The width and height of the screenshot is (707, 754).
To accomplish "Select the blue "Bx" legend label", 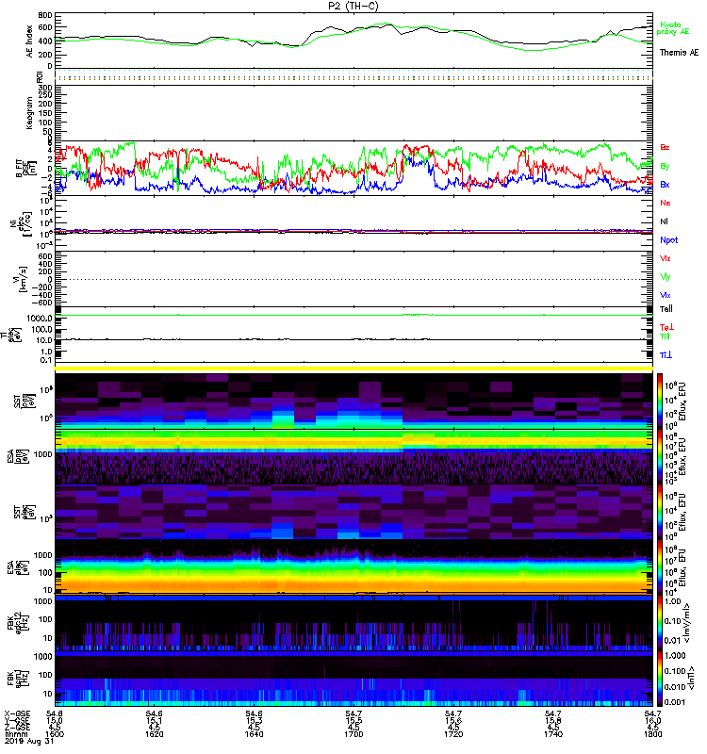I will pos(665,185).
